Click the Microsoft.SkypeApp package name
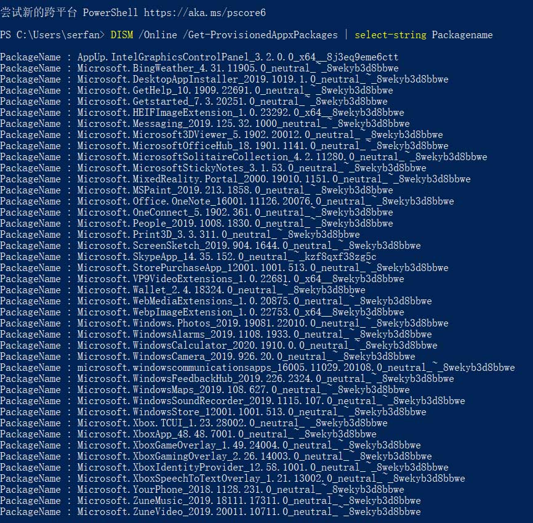The width and height of the screenshot is (533, 523). tap(226, 257)
